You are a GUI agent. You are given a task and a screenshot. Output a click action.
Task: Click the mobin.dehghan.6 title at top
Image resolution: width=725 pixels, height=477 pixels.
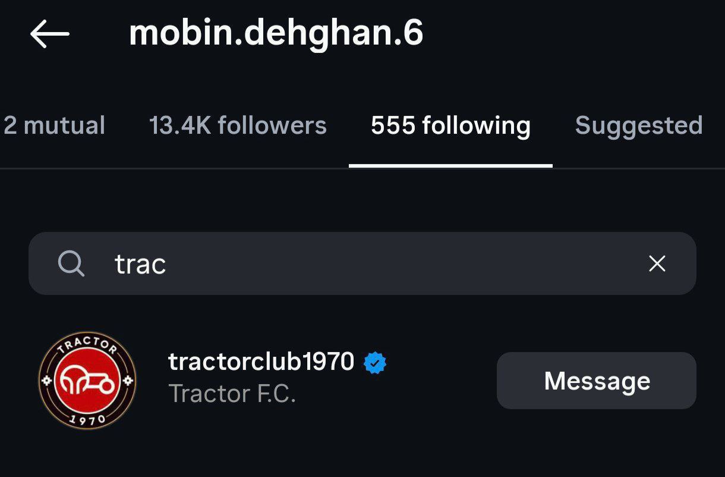click(x=276, y=33)
